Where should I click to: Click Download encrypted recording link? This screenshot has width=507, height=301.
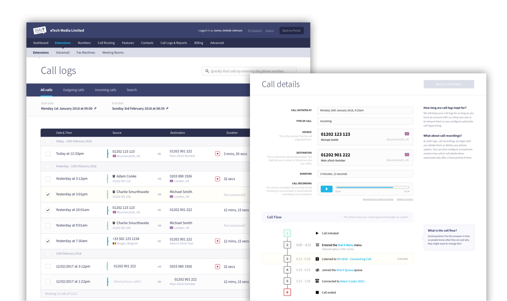378,199
